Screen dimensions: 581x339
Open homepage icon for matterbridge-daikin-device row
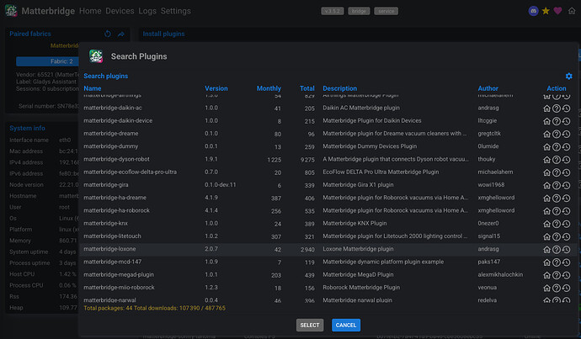pyautogui.click(x=546, y=121)
